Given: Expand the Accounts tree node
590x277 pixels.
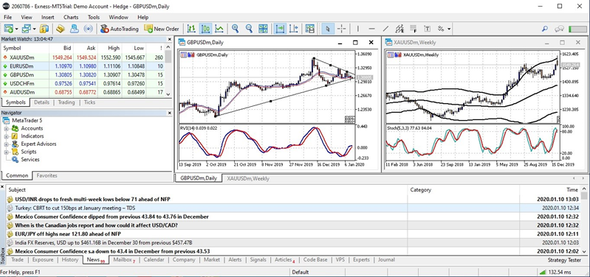Looking at the screenshot, I should (6, 128).
